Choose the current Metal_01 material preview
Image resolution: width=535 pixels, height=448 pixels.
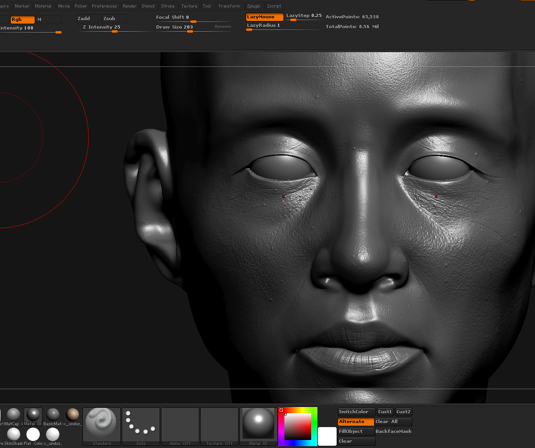click(259, 427)
